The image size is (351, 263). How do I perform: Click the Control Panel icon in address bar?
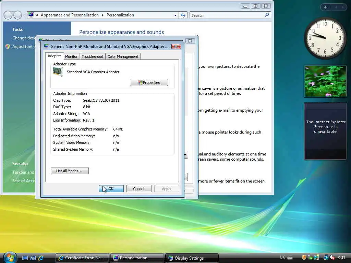[x=31, y=15]
